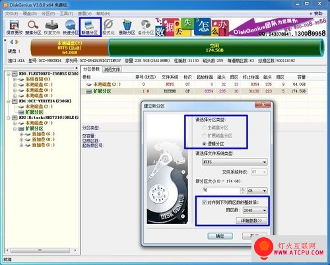
Task: Close the 建立新分区 dialog
Action: click(x=263, y=104)
